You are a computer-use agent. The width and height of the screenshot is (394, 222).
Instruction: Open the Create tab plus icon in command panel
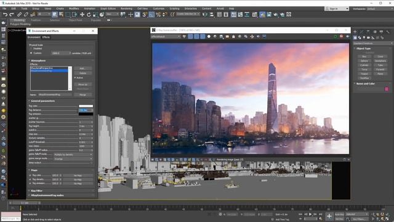[x=355, y=31]
